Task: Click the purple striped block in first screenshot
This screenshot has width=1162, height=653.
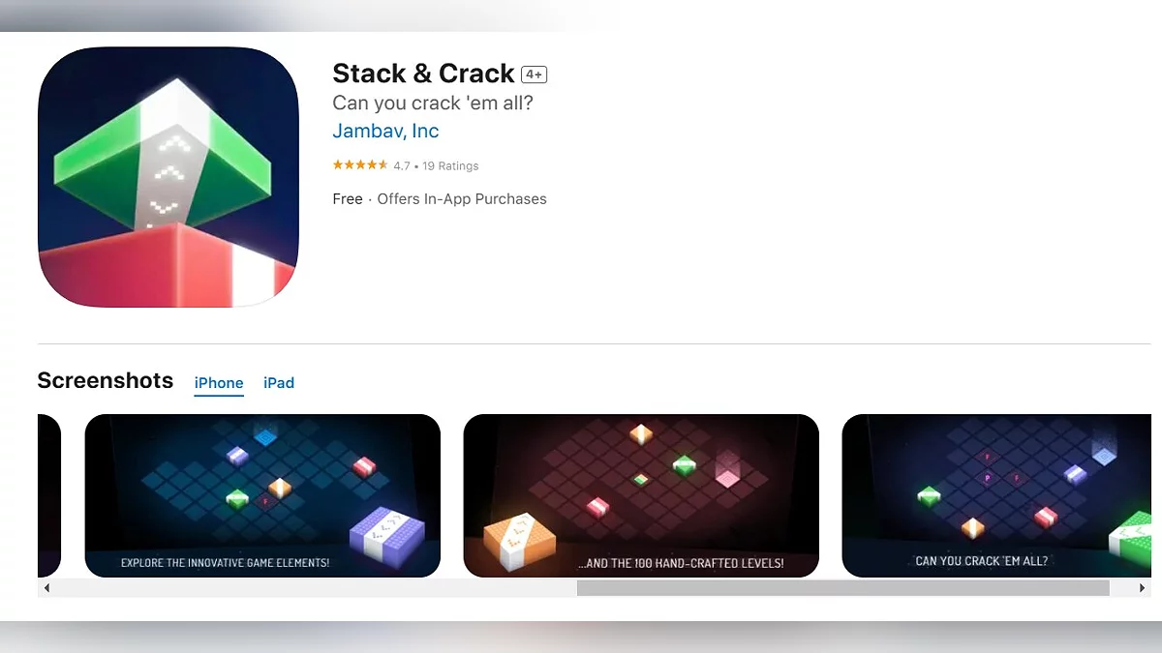Action: click(387, 533)
